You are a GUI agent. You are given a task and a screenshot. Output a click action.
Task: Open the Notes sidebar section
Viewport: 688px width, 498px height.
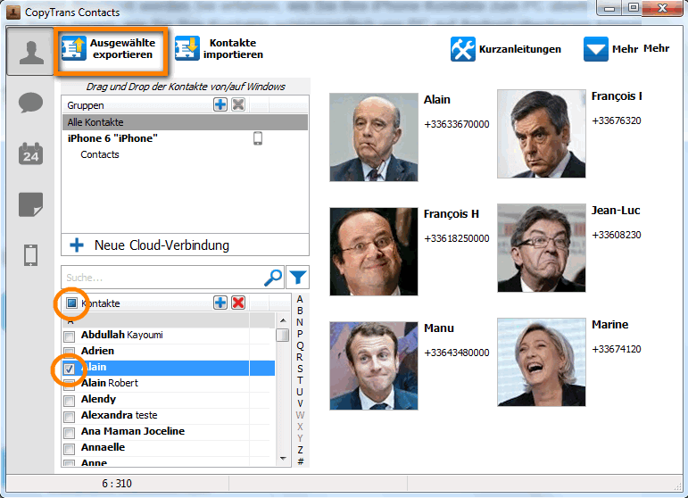pos(30,204)
